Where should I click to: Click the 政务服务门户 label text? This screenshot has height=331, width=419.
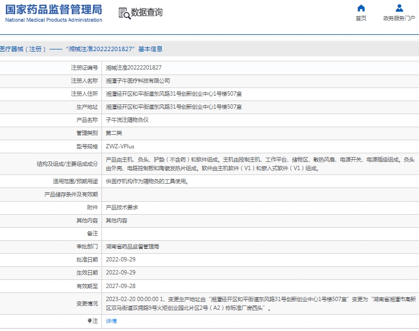point(399,18)
